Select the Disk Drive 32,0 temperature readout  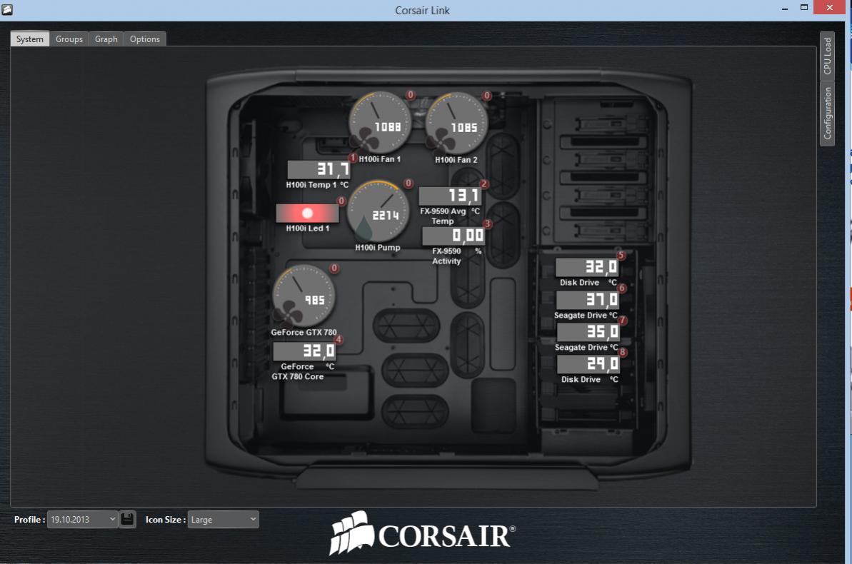pos(587,267)
